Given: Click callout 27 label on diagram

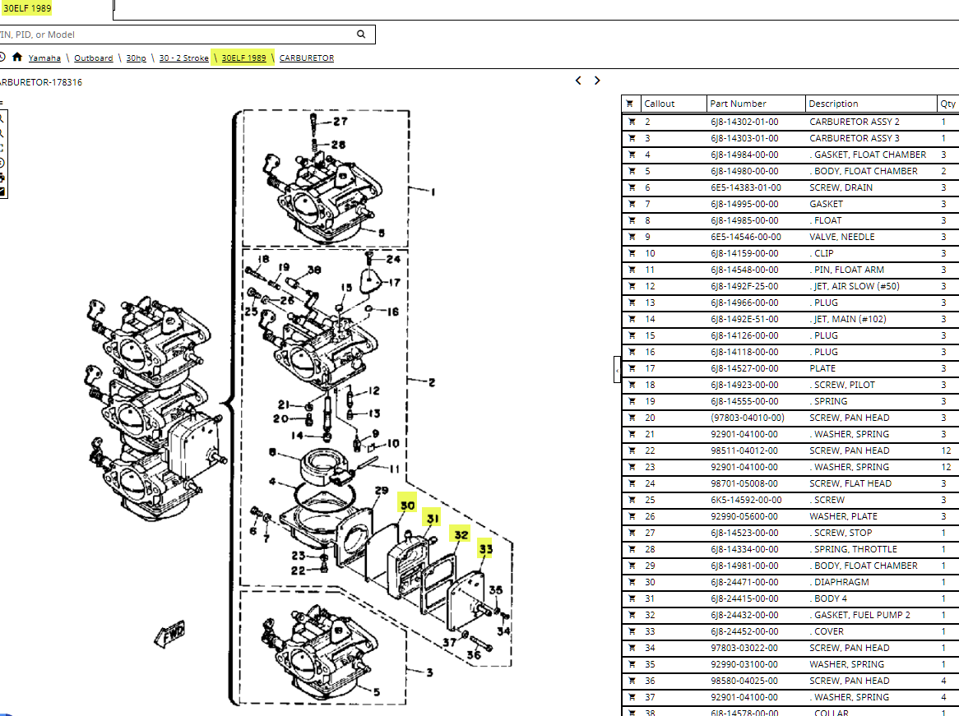Looking at the screenshot, I should (x=341, y=121).
